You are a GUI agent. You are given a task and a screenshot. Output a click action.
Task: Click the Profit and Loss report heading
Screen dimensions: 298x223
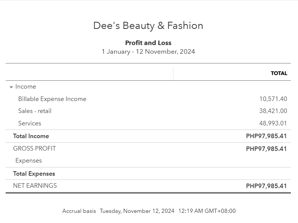(x=148, y=43)
